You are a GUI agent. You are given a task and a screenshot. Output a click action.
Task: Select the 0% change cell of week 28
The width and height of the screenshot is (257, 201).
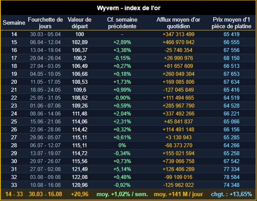point(122,145)
